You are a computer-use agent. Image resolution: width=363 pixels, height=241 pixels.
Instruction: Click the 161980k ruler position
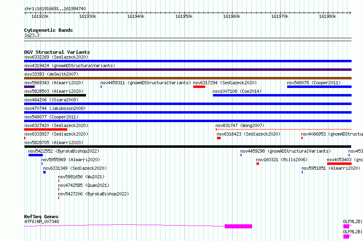click(x=328, y=16)
